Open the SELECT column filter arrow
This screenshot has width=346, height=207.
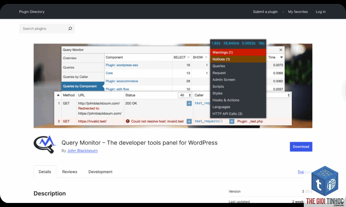189,57
